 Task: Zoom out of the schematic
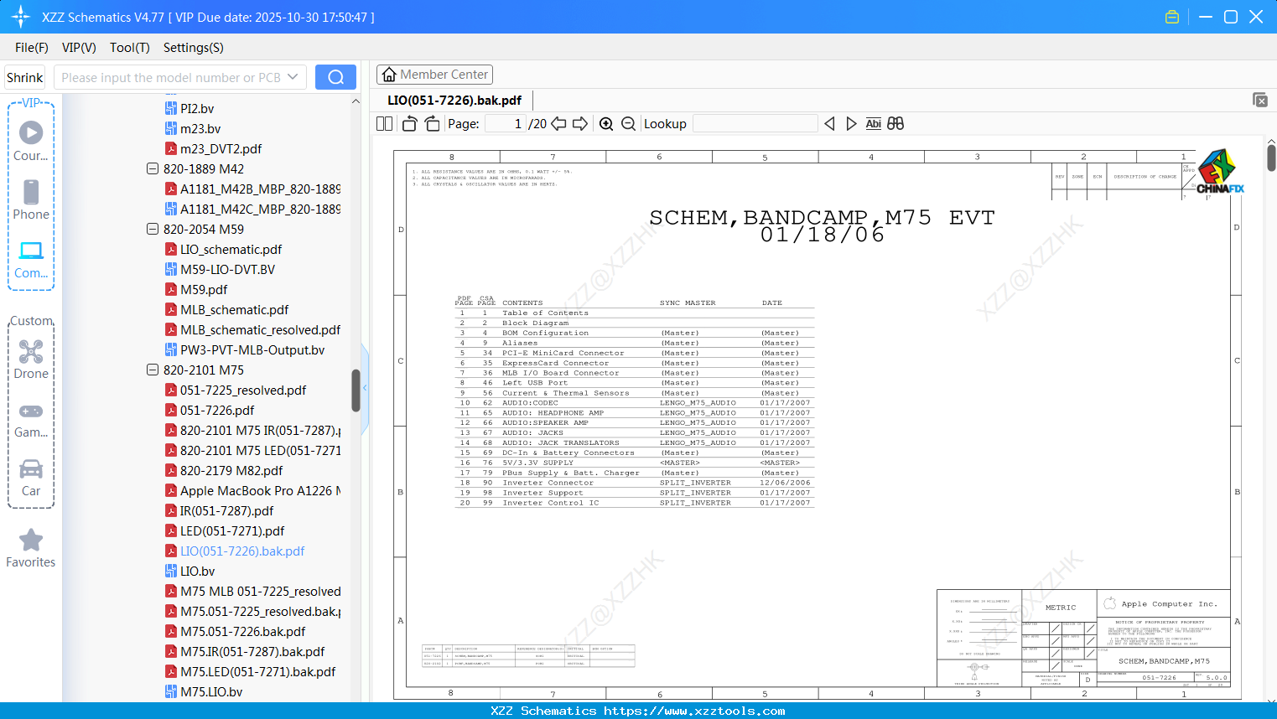point(628,124)
